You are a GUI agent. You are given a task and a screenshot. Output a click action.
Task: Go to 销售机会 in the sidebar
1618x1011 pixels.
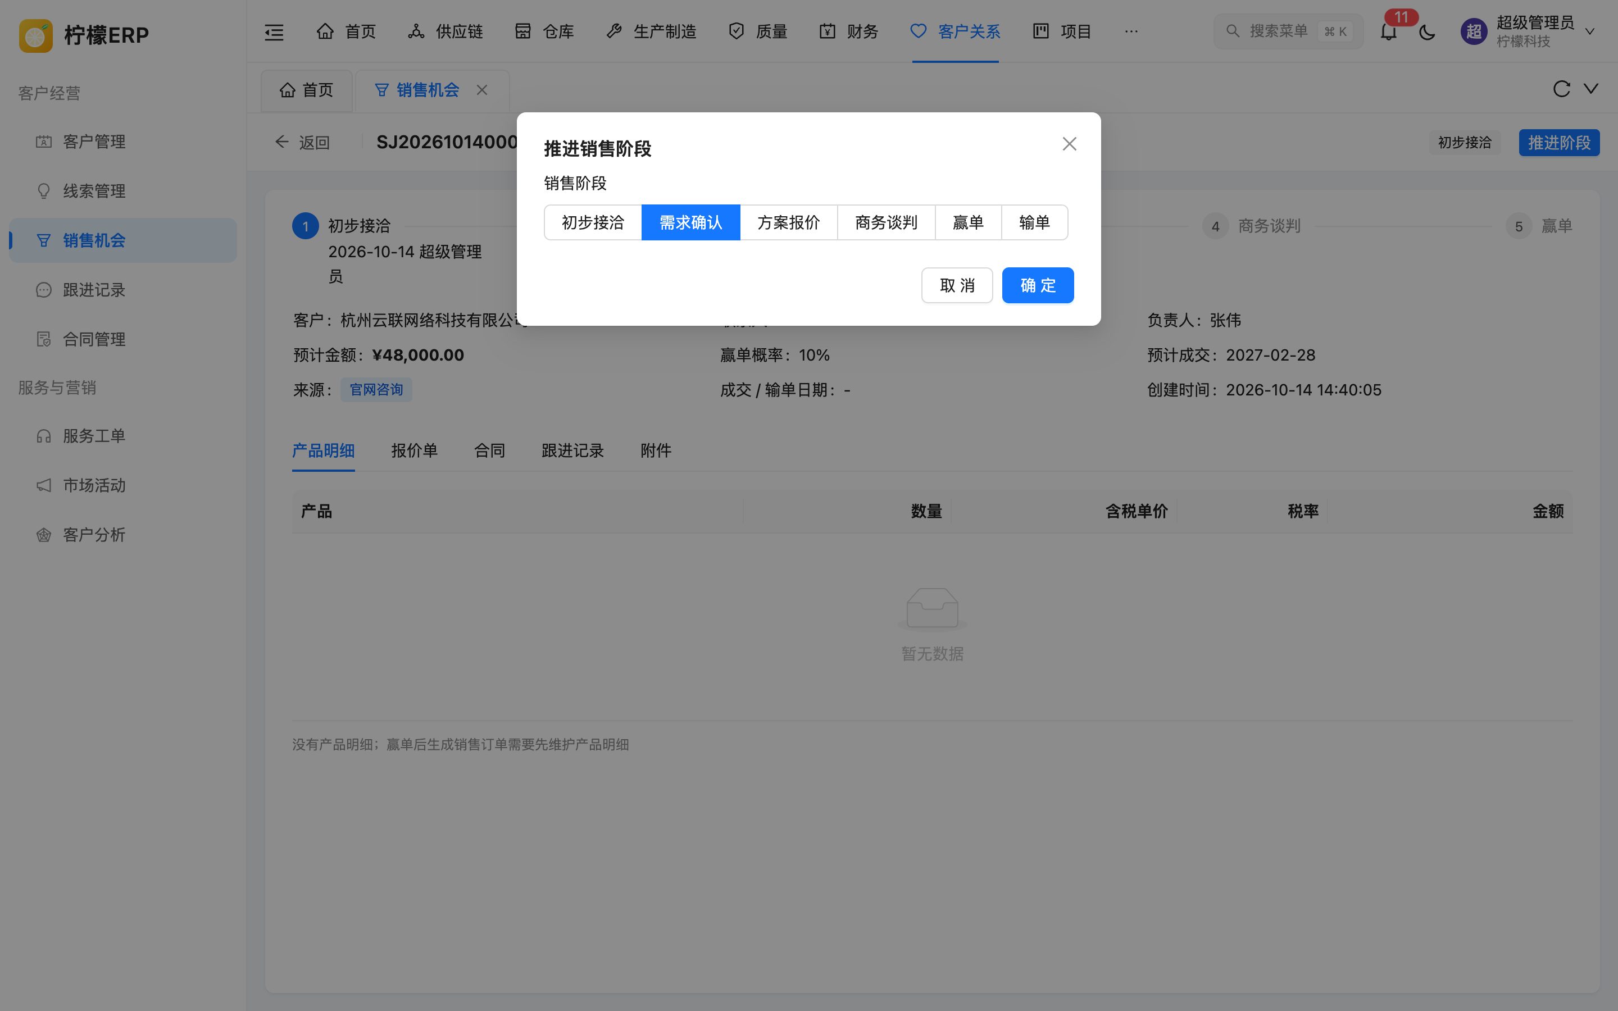click(x=123, y=241)
